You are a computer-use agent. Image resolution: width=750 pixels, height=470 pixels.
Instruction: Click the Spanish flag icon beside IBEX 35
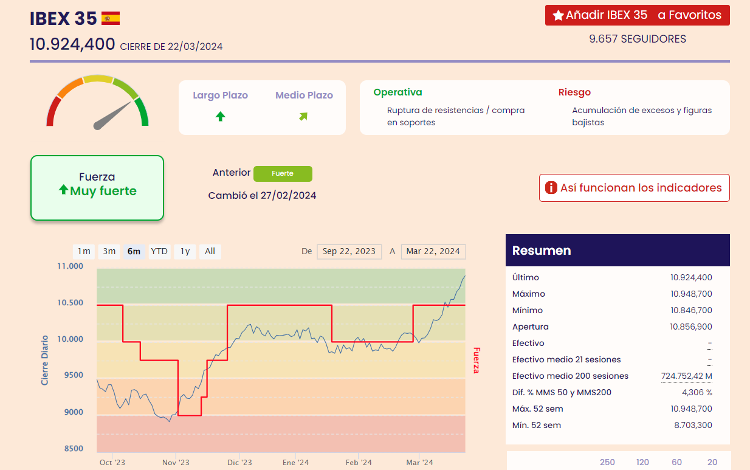click(x=111, y=18)
